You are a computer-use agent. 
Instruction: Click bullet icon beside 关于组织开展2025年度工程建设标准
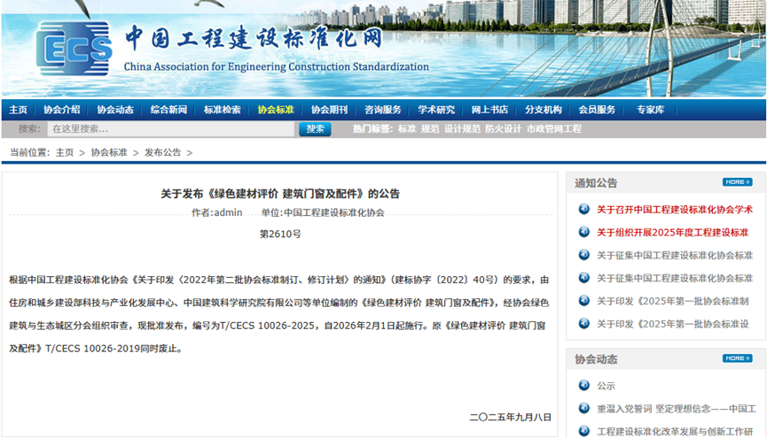pyautogui.click(x=583, y=233)
